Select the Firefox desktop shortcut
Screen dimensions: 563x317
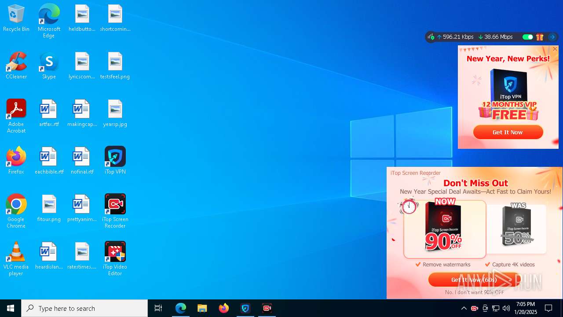pyautogui.click(x=16, y=161)
